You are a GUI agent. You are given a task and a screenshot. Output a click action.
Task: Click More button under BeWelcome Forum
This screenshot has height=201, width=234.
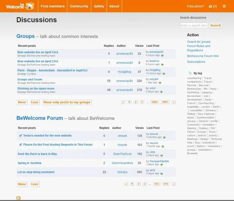[22, 184]
